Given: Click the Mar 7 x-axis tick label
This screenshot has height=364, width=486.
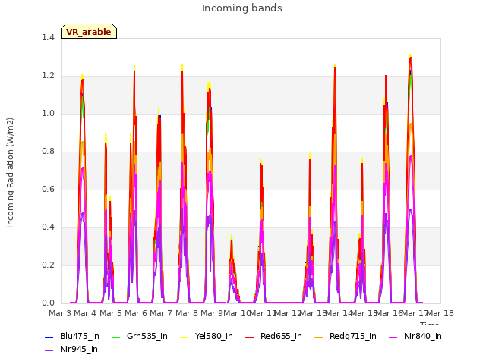Looking at the screenshot, I should point(161,313).
